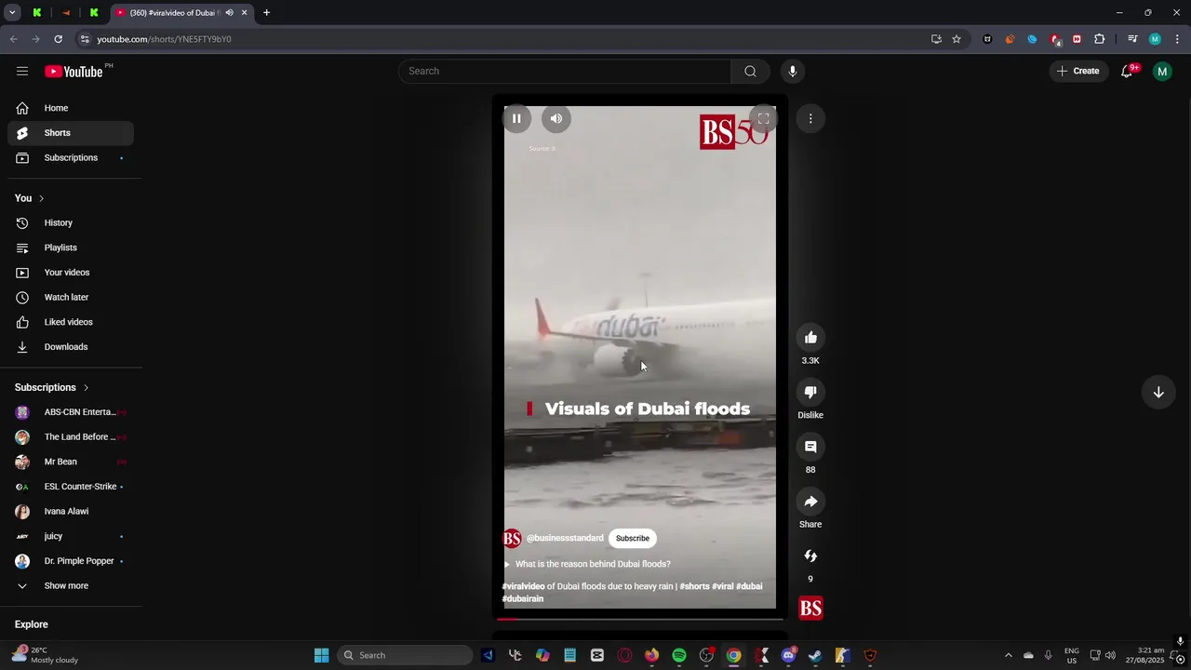The image size is (1191, 670).
Task: Open Playlists in the sidebar
Action: (71, 248)
